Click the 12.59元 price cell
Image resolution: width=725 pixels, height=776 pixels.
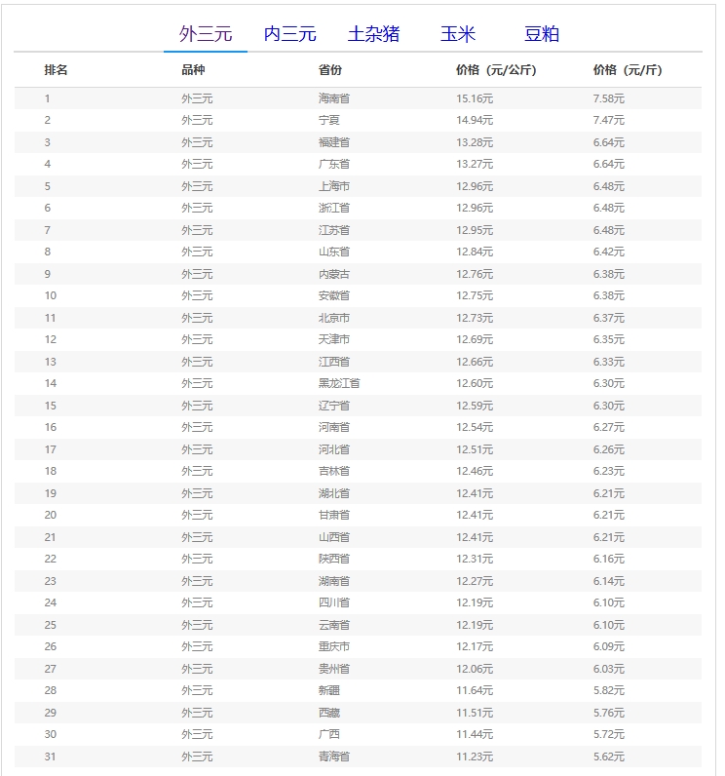(475, 406)
